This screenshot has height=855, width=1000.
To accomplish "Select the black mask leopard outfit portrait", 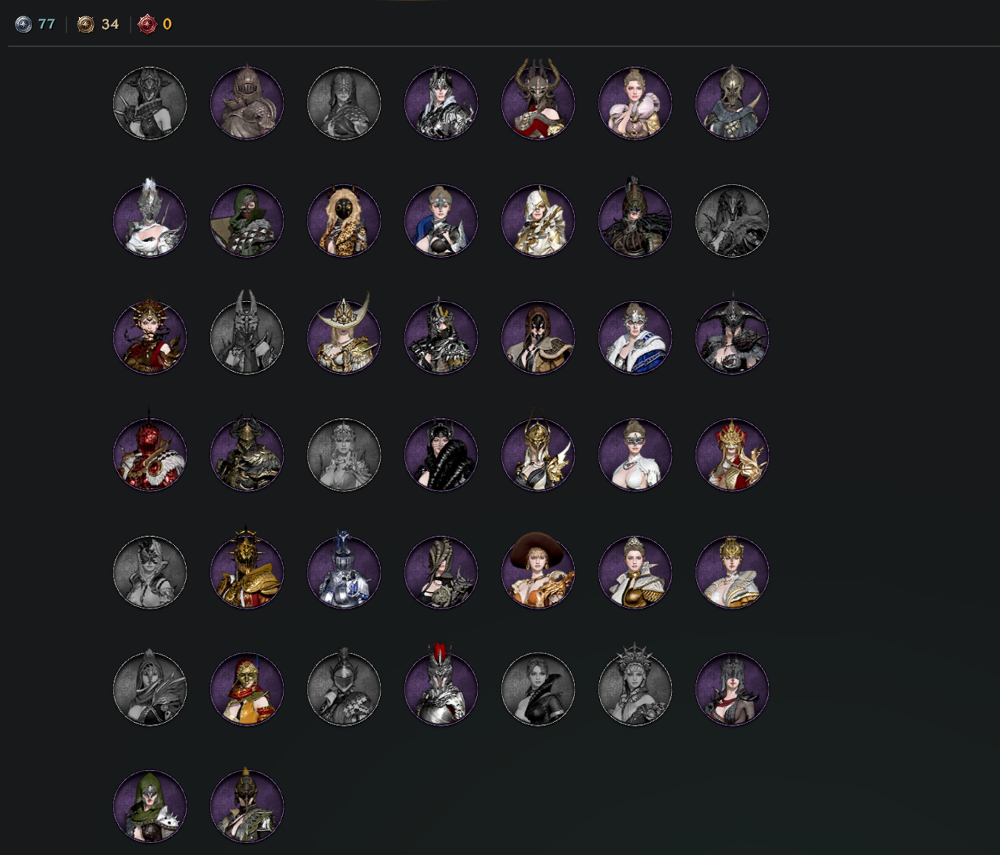I will point(344,220).
